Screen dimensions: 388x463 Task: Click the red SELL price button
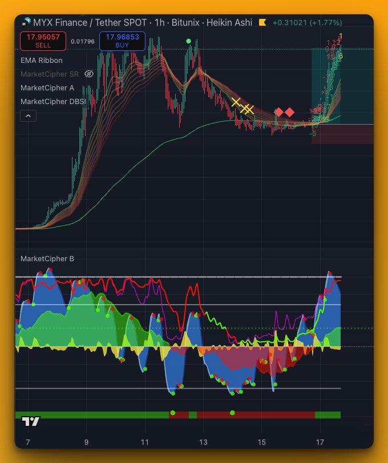point(43,41)
